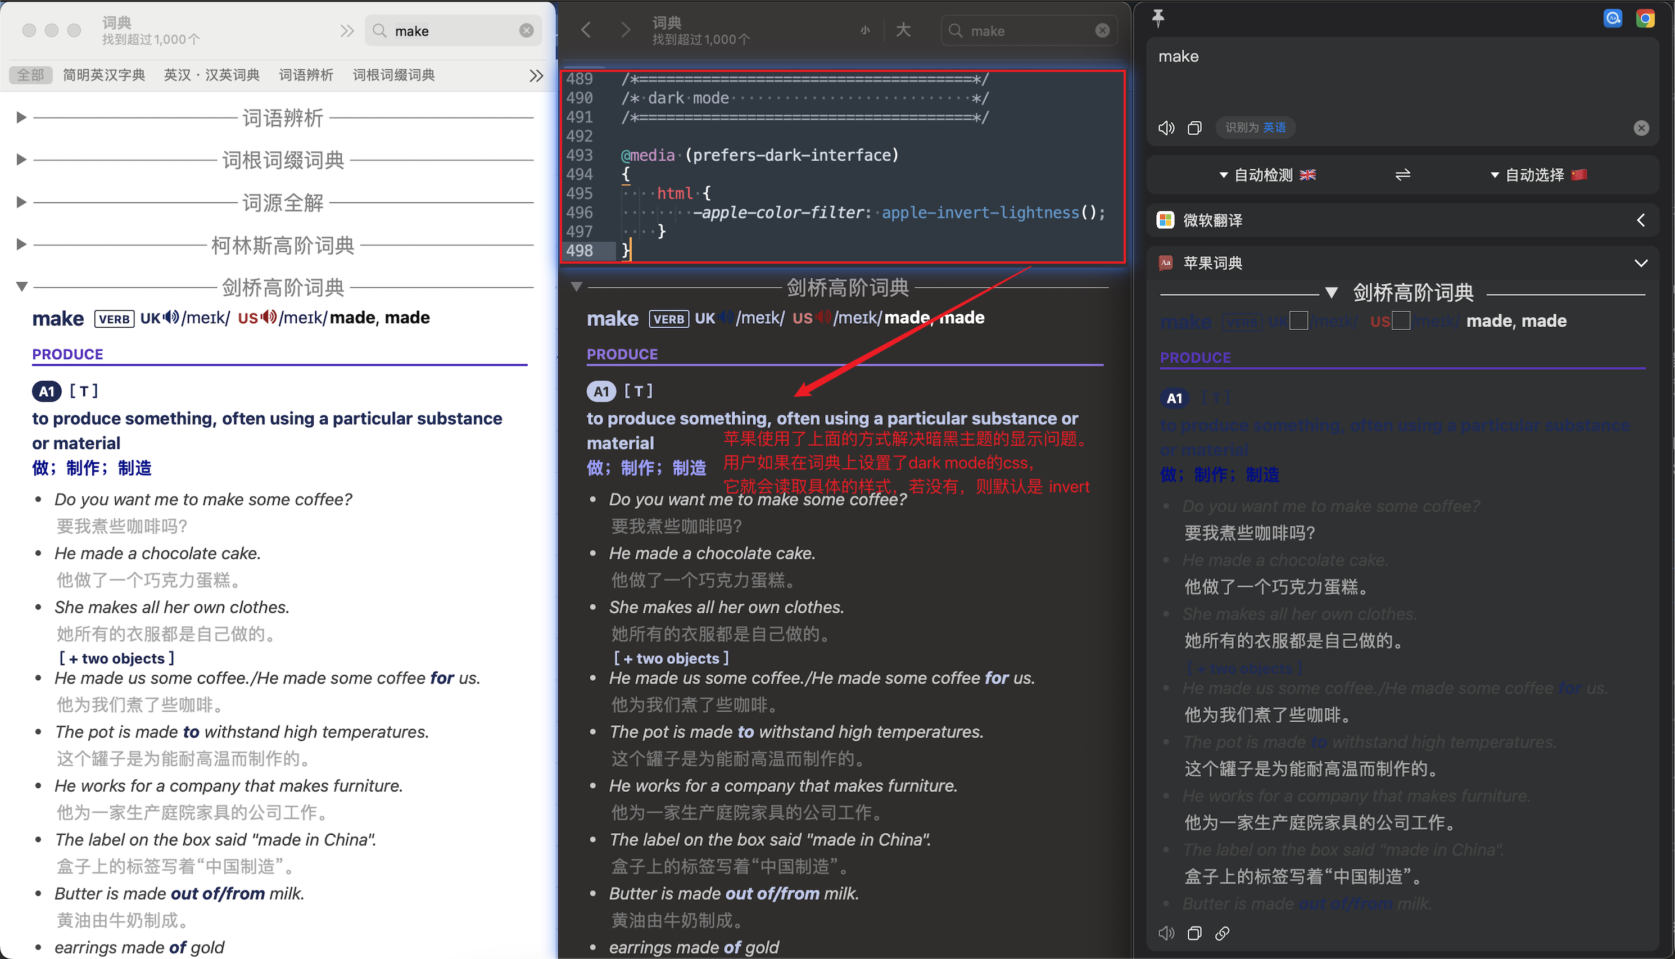Expand the 词源全解 section
This screenshot has width=1675, height=959.
tap(21, 202)
